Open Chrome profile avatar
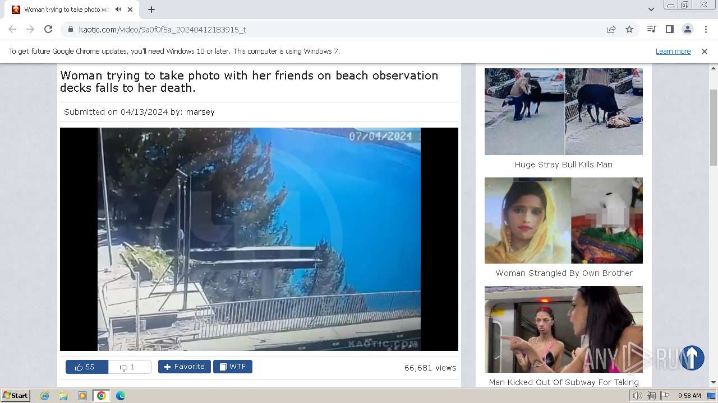Viewport: 718px width, 403px height. pyautogui.click(x=687, y=29)
